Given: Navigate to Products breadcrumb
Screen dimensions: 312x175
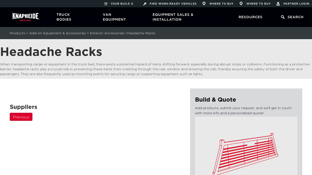Looking at the screenshot, I should [17, 33].
